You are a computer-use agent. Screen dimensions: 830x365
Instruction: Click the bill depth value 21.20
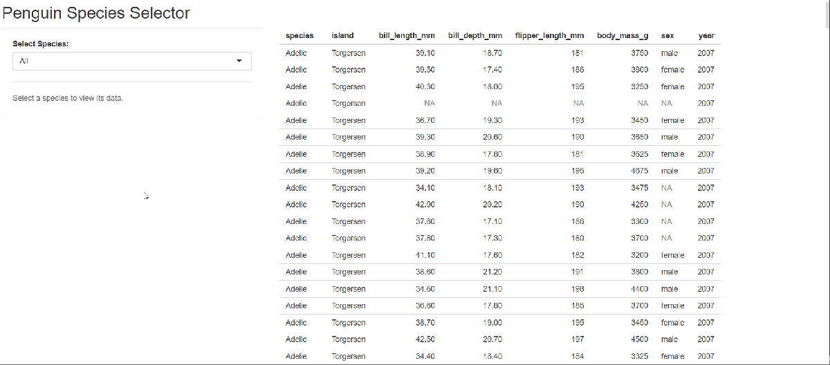coord(492,272)
